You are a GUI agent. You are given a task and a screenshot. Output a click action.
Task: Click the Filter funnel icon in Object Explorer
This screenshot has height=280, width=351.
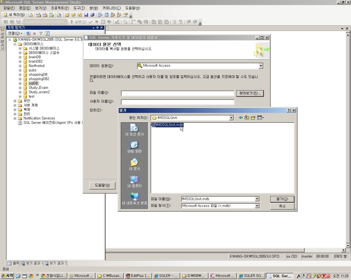tap(41, 34)
